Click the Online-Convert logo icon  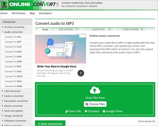(4, 4)
